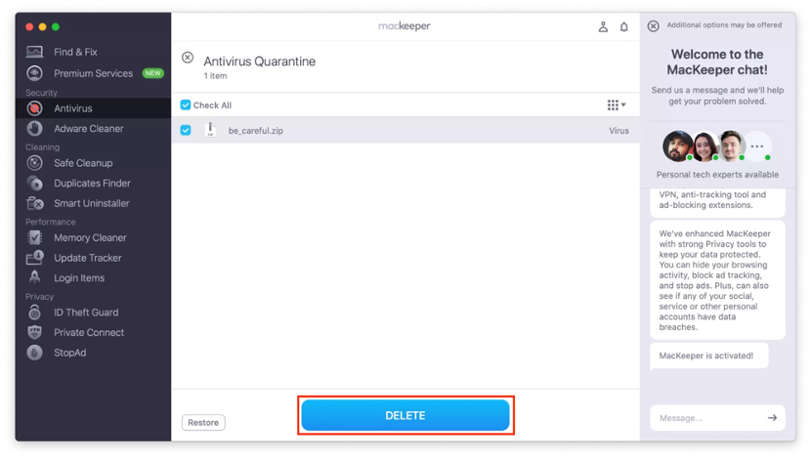Click the more experts ellipsis bubble
The height and width of the screenshot is (459, 811).
click(x=757, y=146)
